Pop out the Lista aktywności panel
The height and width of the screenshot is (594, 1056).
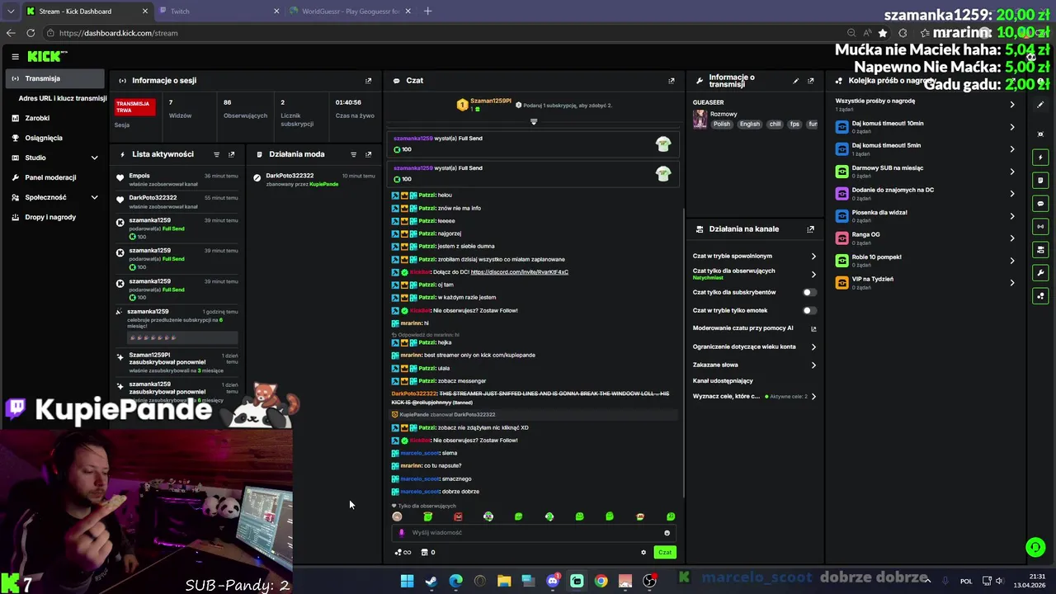231,154
